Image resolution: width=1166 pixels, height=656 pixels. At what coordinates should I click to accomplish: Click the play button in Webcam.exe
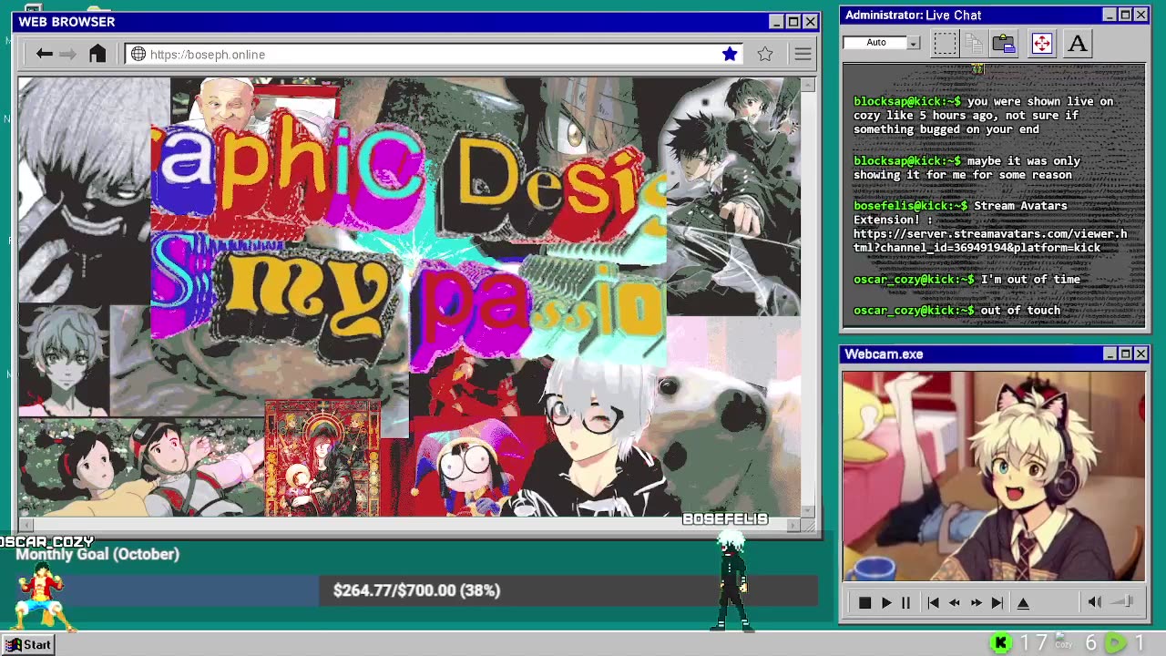click(886, 603)
